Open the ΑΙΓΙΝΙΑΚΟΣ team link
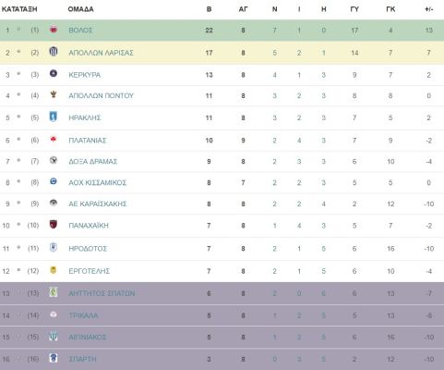The height and width of the screenshot is (370, 444). (x=87, y=337)
